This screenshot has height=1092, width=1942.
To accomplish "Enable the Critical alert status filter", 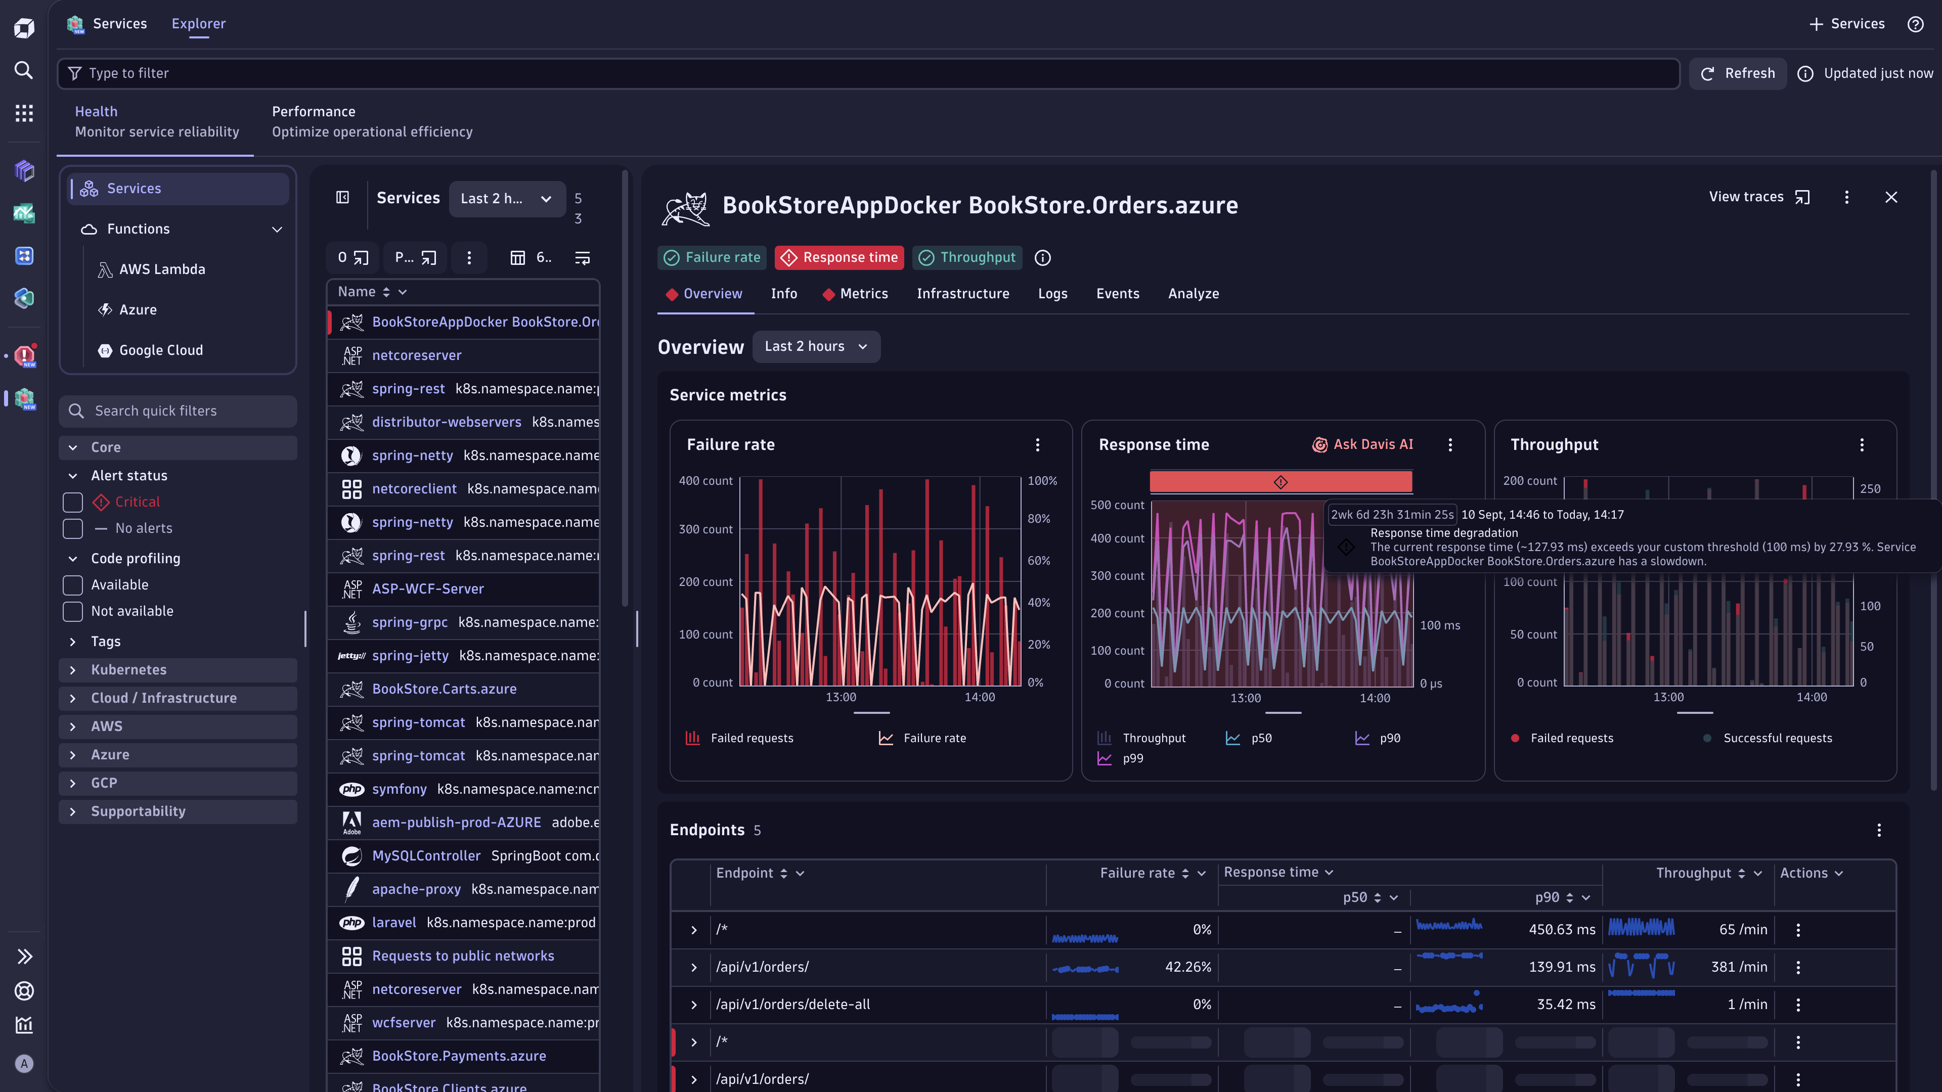I will tap(72, 502).
